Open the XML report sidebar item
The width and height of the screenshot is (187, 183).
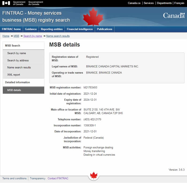click(x=24, y=75)
